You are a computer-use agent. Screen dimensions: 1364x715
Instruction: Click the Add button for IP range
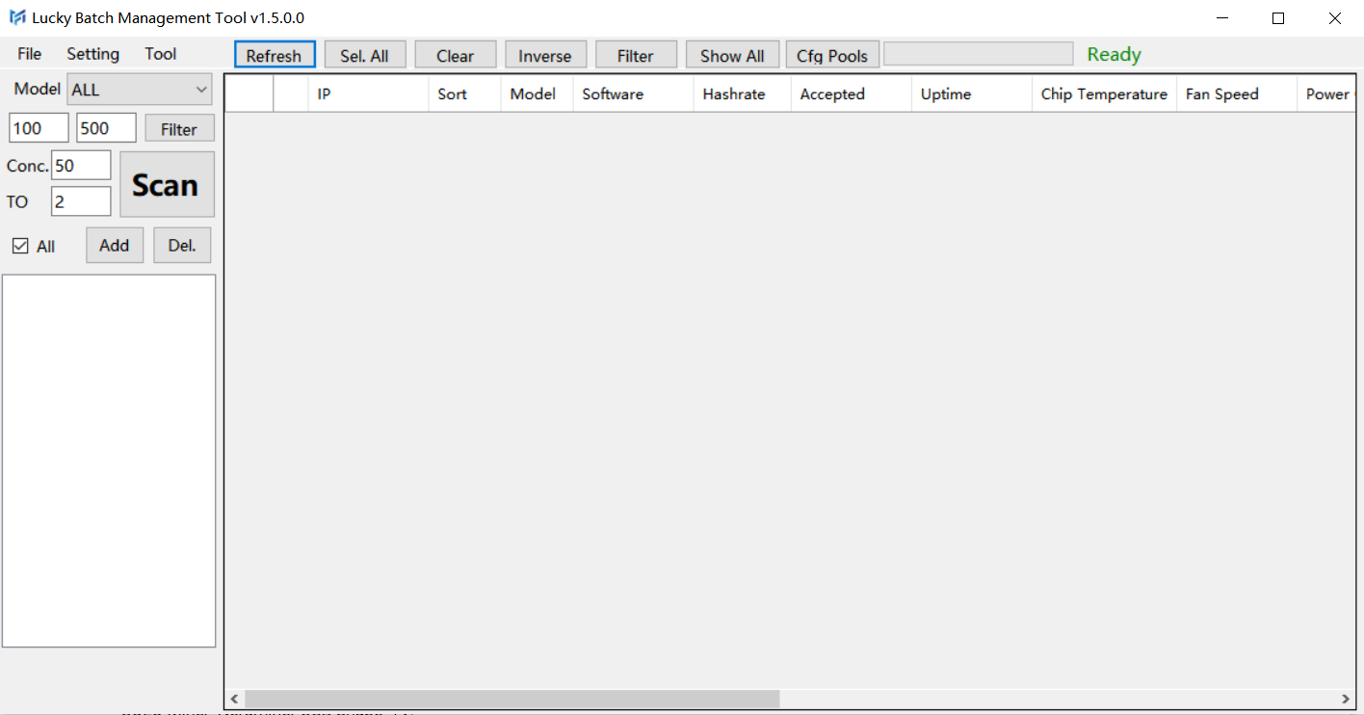coord(115,246)
